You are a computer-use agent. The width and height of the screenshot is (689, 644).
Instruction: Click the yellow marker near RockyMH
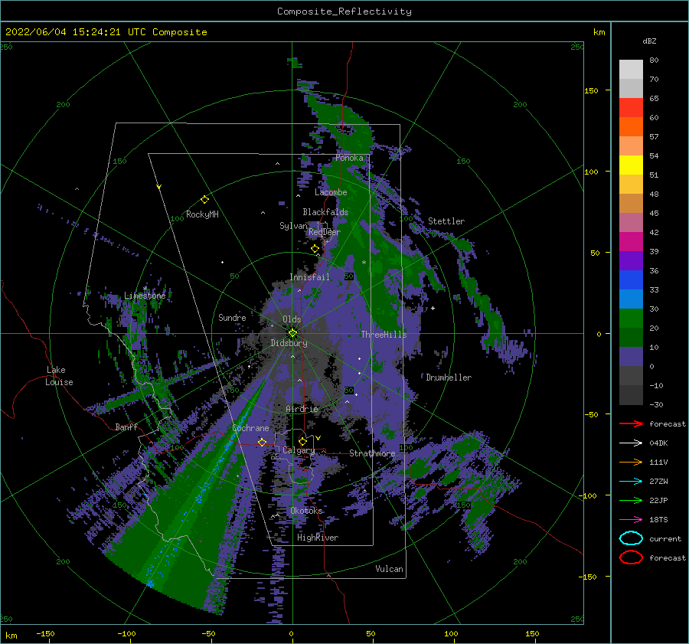[204, 200]
